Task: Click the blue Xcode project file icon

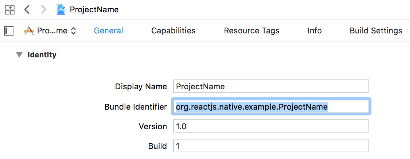Action: (x=61, y=10)
